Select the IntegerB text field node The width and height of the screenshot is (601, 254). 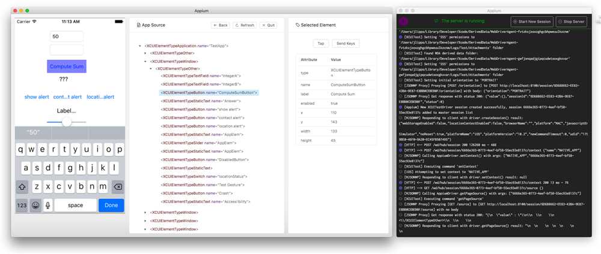[x=201, y=84]
